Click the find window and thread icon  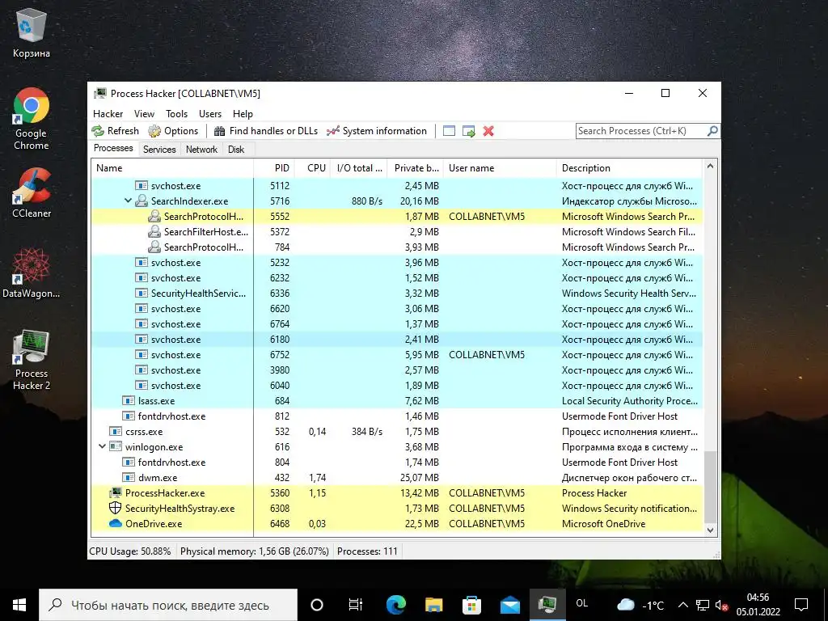[468, 131]
